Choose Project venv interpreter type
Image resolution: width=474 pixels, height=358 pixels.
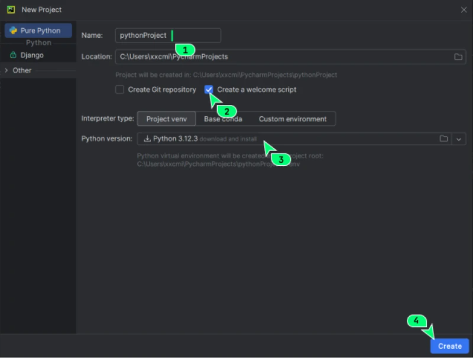pyautogui.click(x=167, y=119)
